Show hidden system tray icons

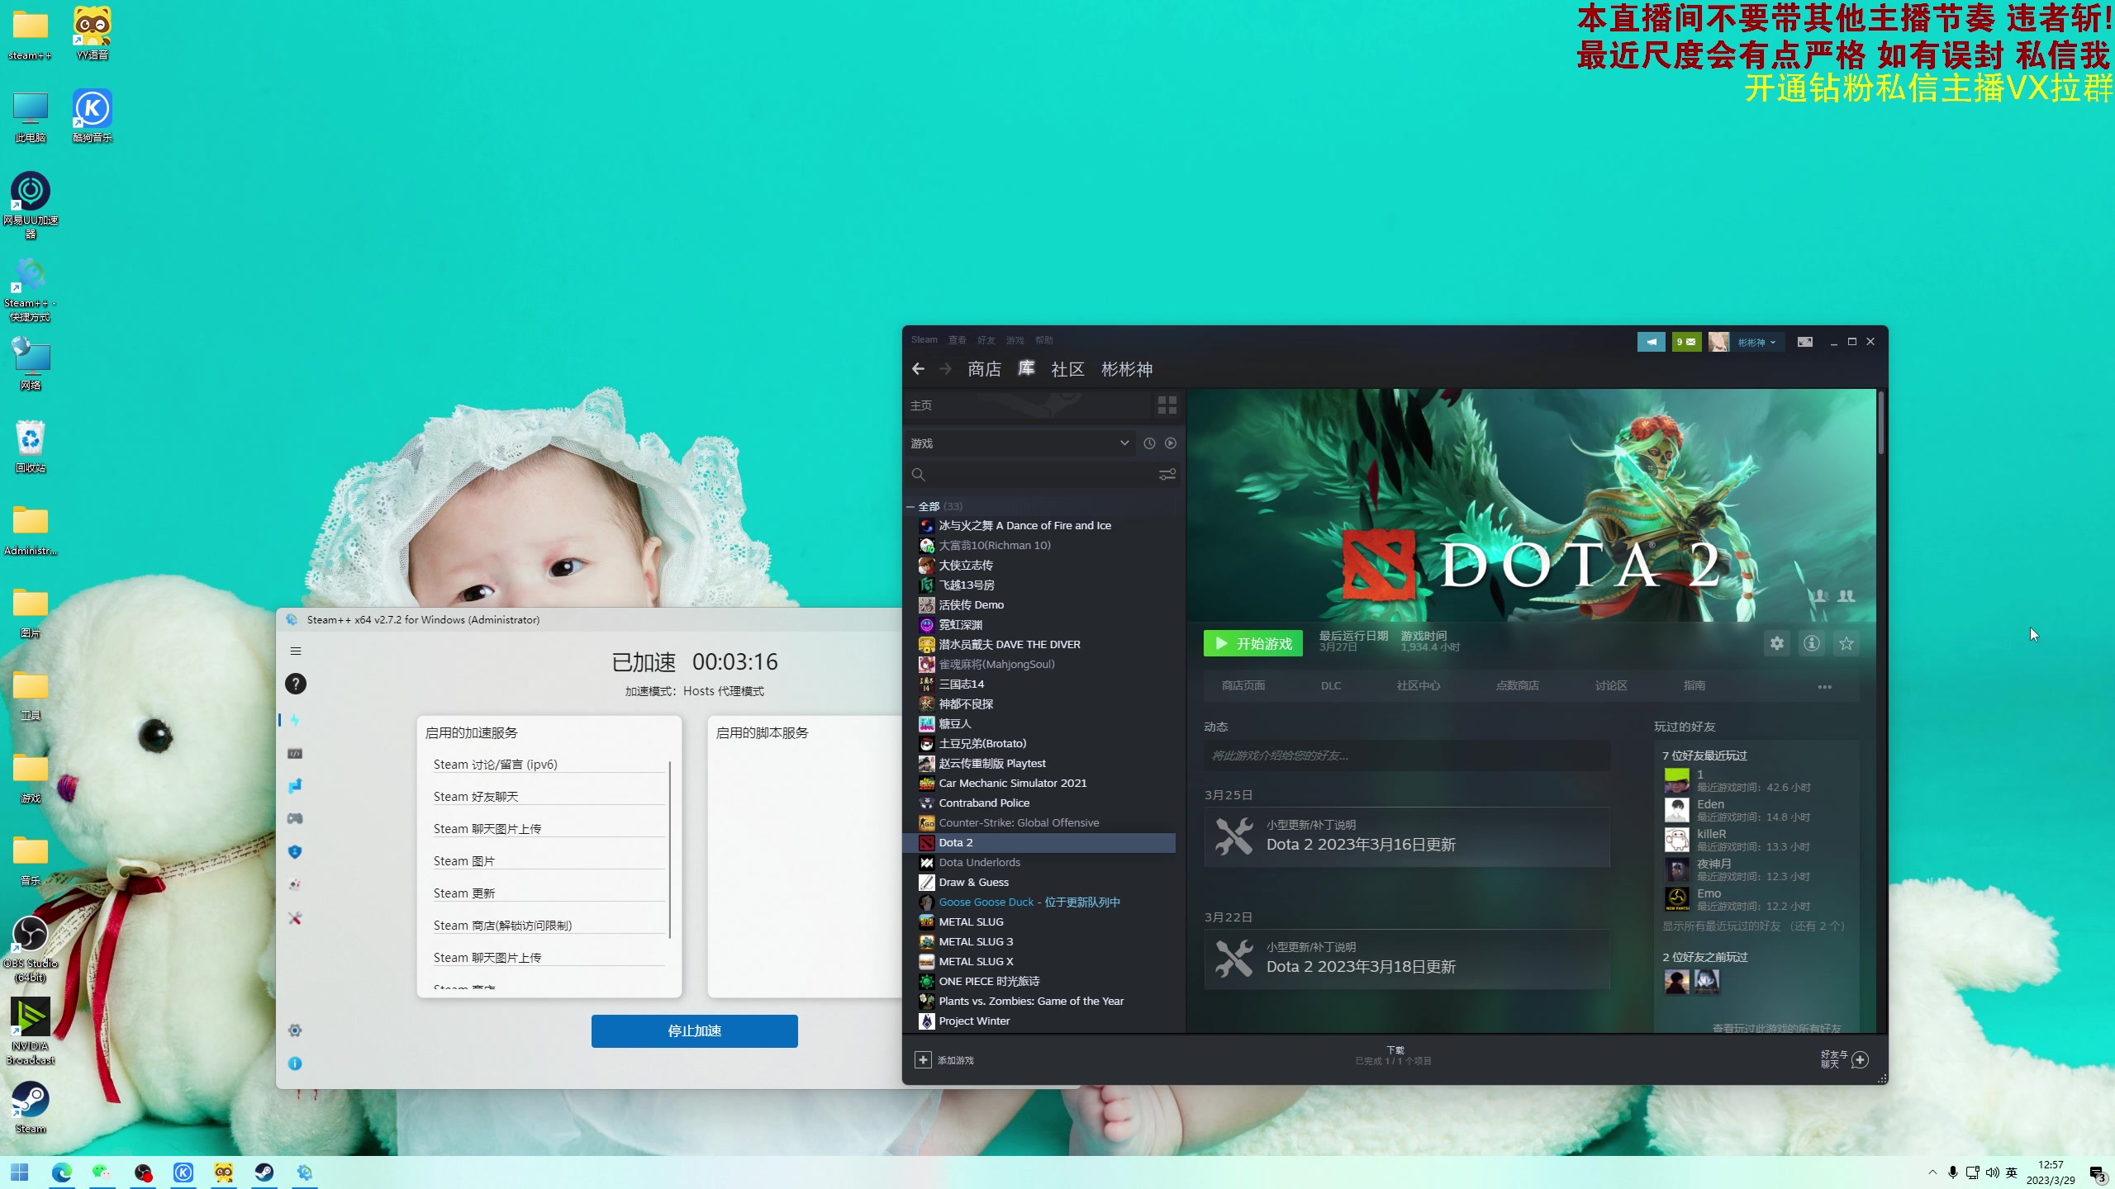click(x=1932, y=1172)
